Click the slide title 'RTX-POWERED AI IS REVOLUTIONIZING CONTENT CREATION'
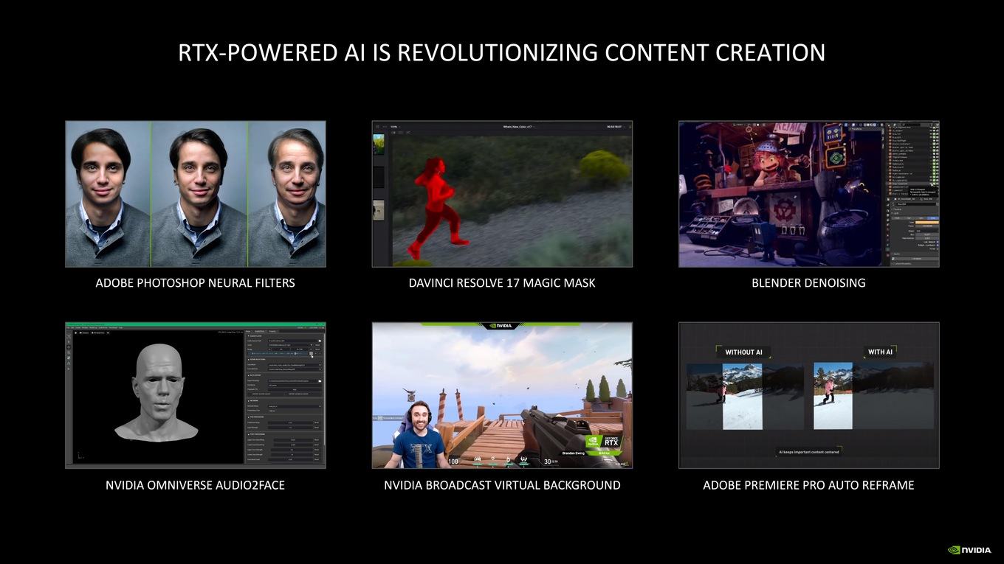1004x564 pixels. pyautogui.click(x=502, y=53)
